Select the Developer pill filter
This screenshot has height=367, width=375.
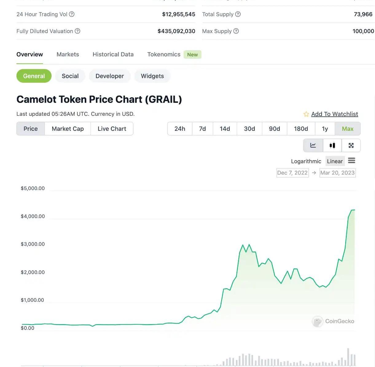(x=110, y=76)
